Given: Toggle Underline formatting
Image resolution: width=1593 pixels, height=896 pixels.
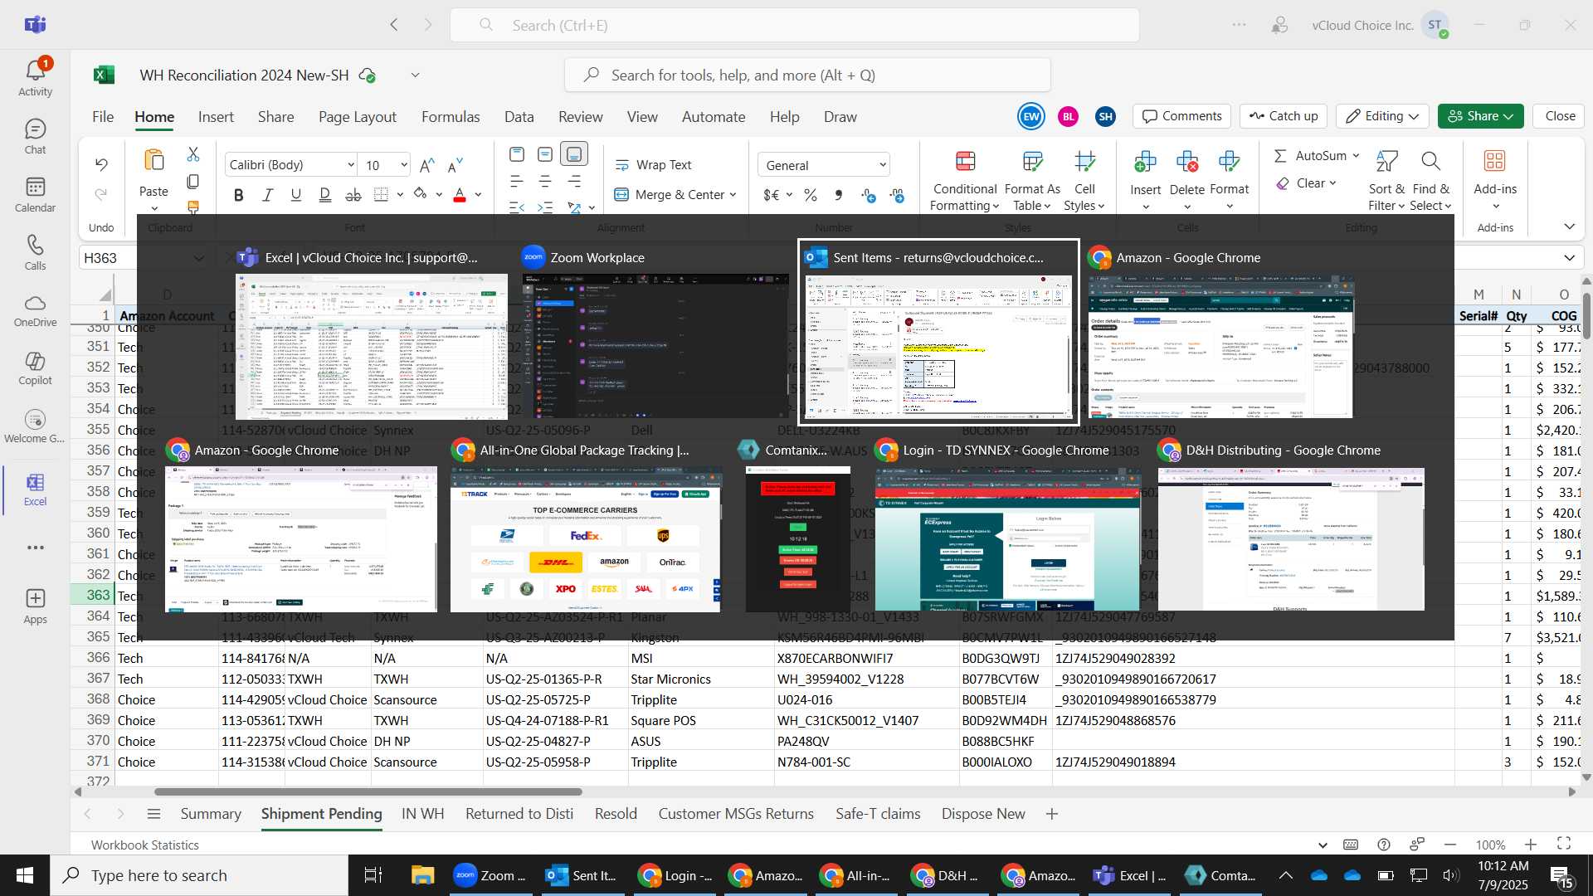Looking at the screenshot, I should coord(295,195).
